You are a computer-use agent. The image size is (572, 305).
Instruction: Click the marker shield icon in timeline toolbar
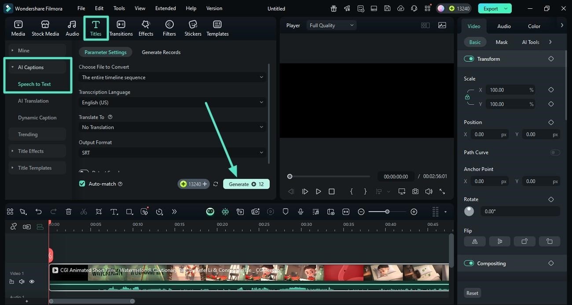(286, 212)
